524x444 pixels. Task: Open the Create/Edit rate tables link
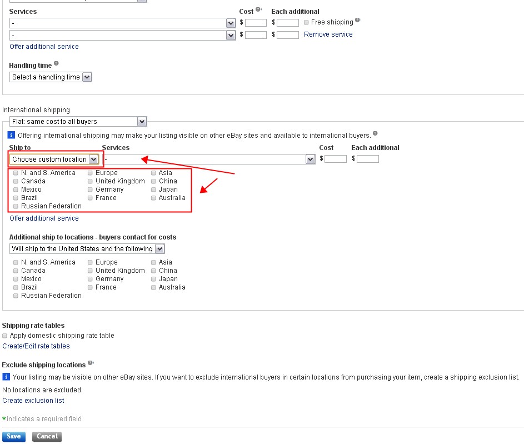click(x=36, y=346)
